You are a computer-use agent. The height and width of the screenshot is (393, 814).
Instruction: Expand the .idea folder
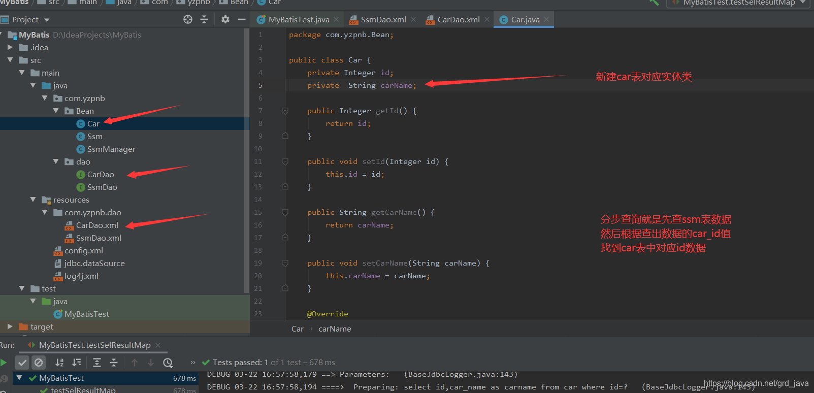(x=10, y=47)
